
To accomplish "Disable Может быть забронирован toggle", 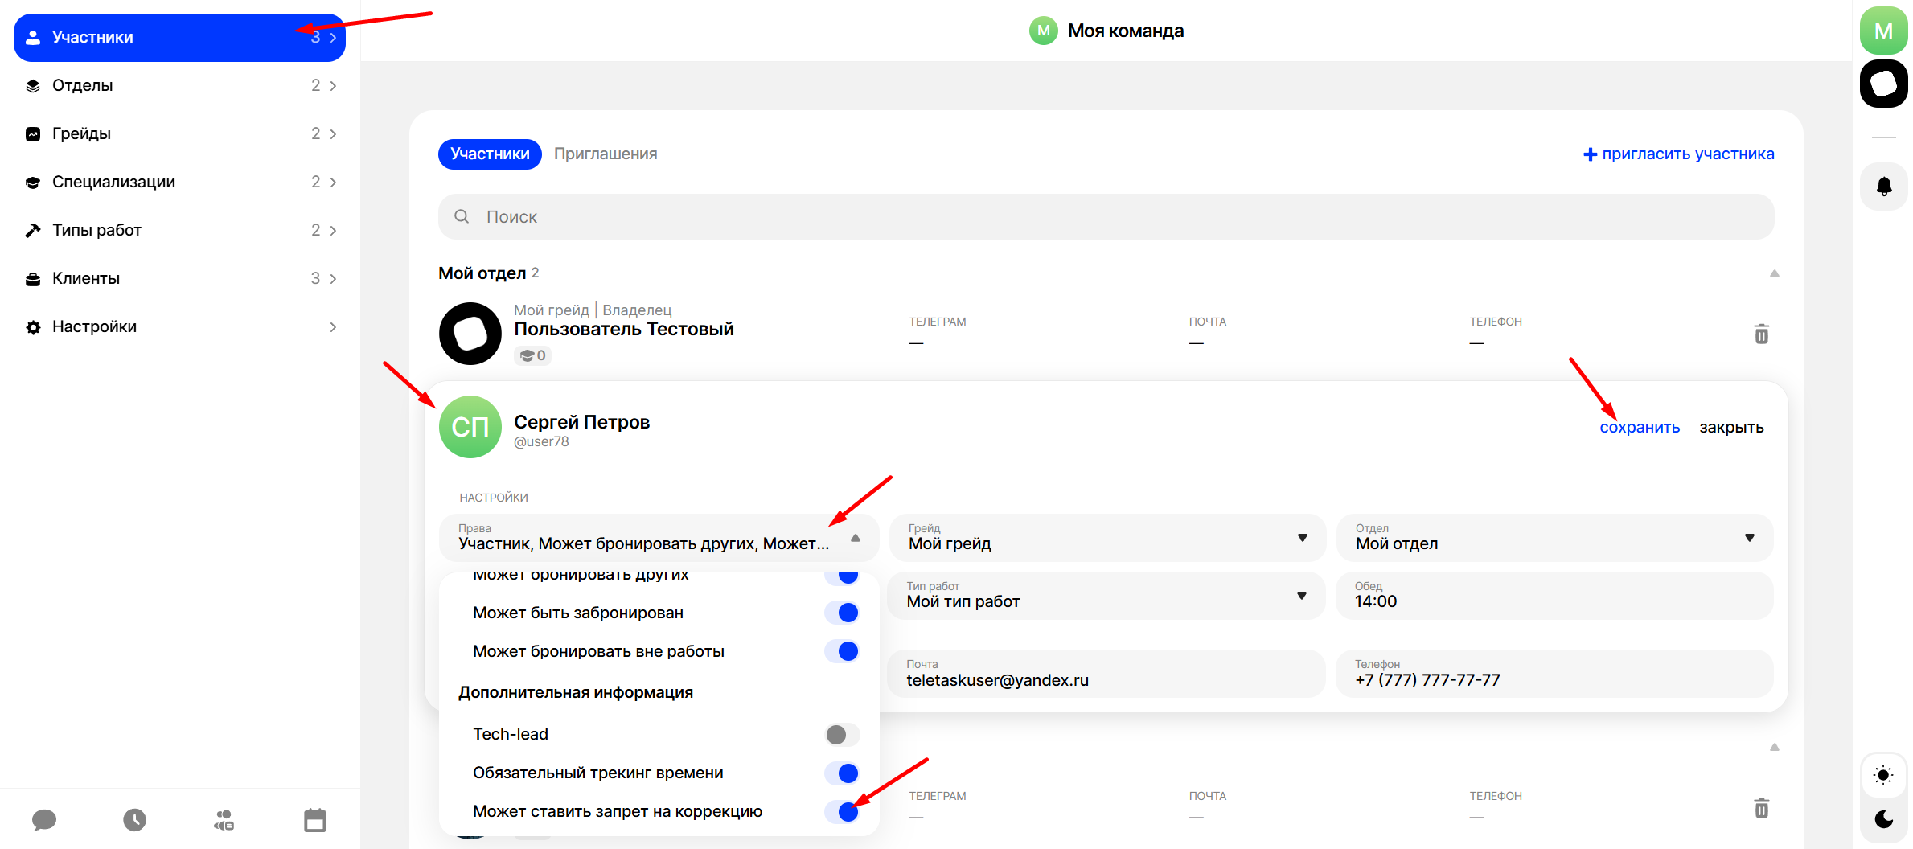I will (x=842, y=613).
